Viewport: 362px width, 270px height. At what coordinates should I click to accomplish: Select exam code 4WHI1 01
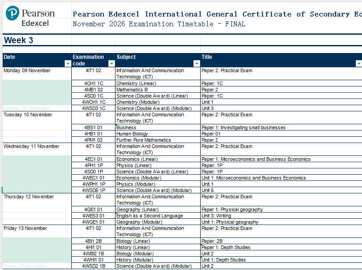coord(94,260)
